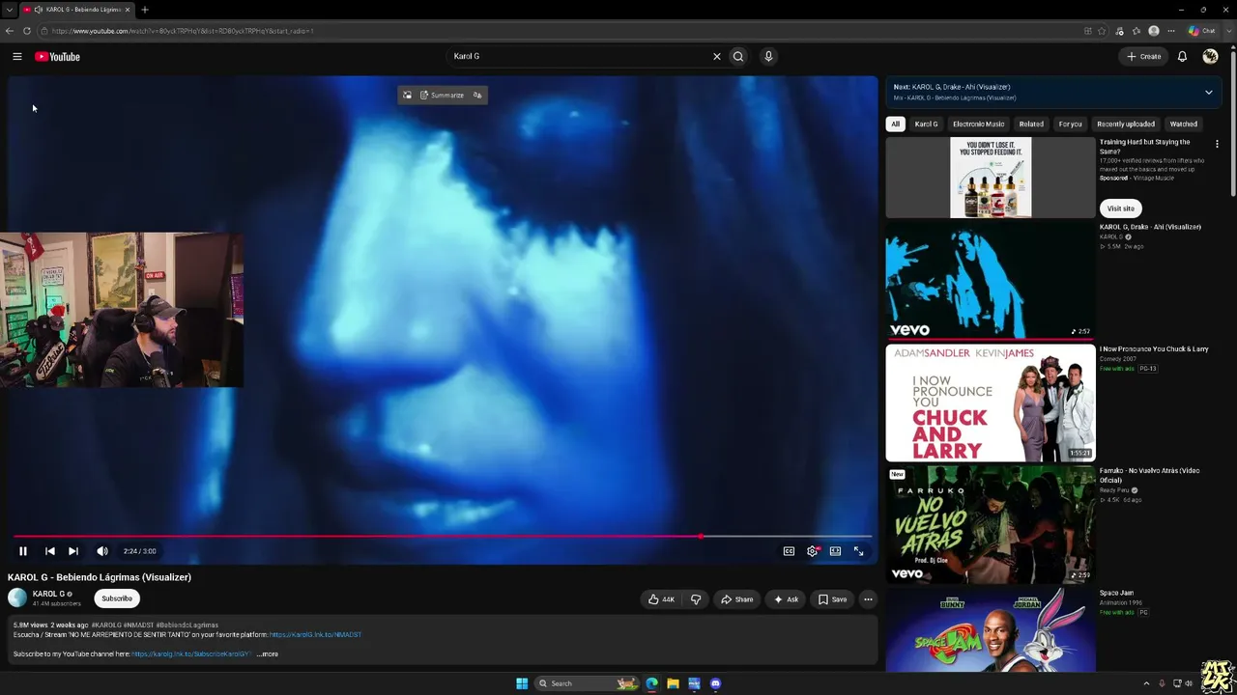Filter by Recently uploaded

click(x=1126, y=124)
